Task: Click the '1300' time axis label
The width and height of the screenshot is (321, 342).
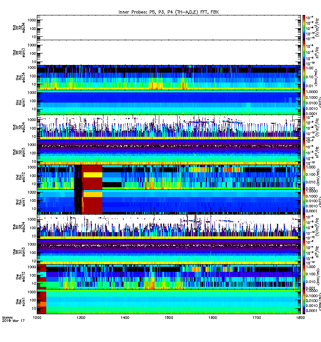Action: [81, 318]
